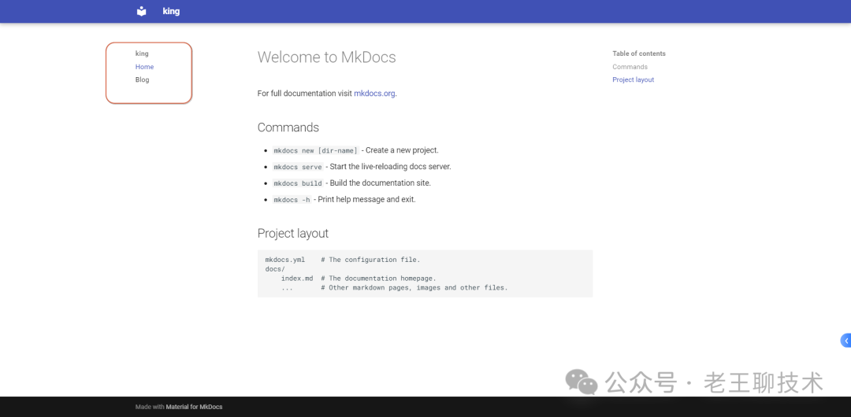The width and height of the screenshot is (851, 417).
Task: Click the 'Table of contents' label
Action: 639,54
